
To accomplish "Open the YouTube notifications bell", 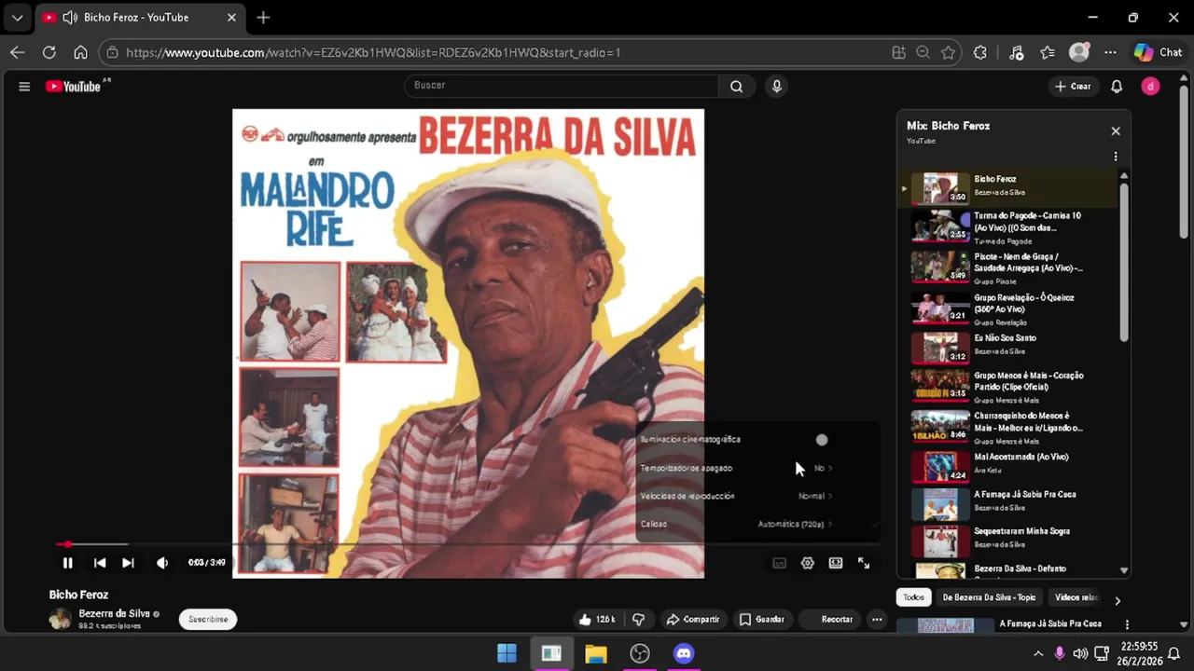I will tap(1117, 87).
